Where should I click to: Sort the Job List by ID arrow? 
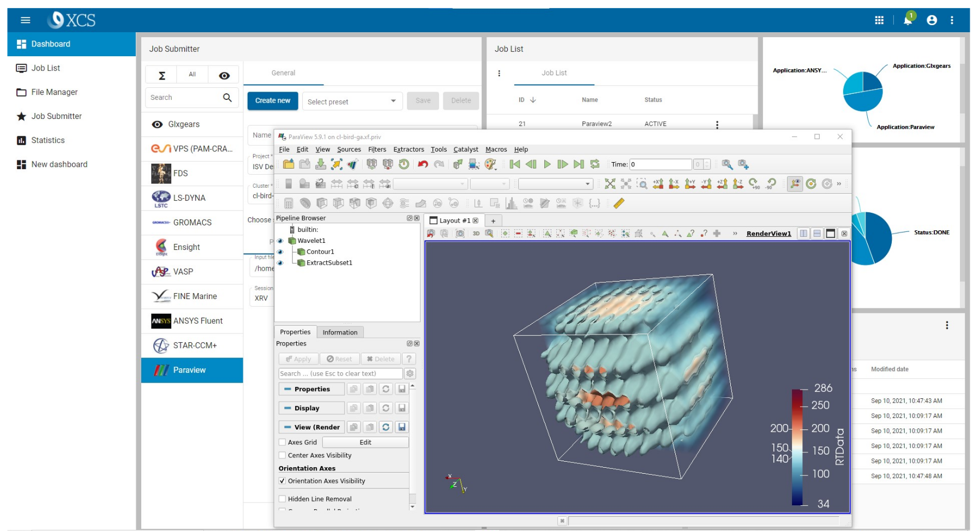coord(533,100)
